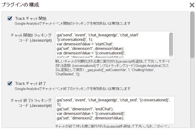Click the プラグインの構成 dialog title
This screenshot has width=196, height=130.
click(x=20, y=5)
